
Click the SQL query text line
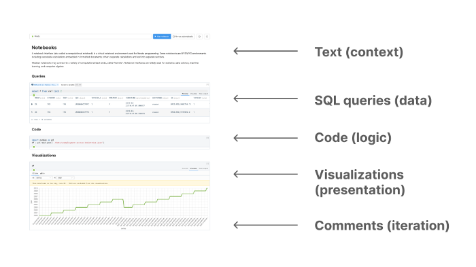[47, 91]
